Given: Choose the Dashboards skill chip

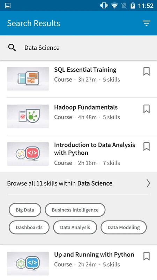Looking at the screenshot, I should pyautogui.click(x=29, y=227).
